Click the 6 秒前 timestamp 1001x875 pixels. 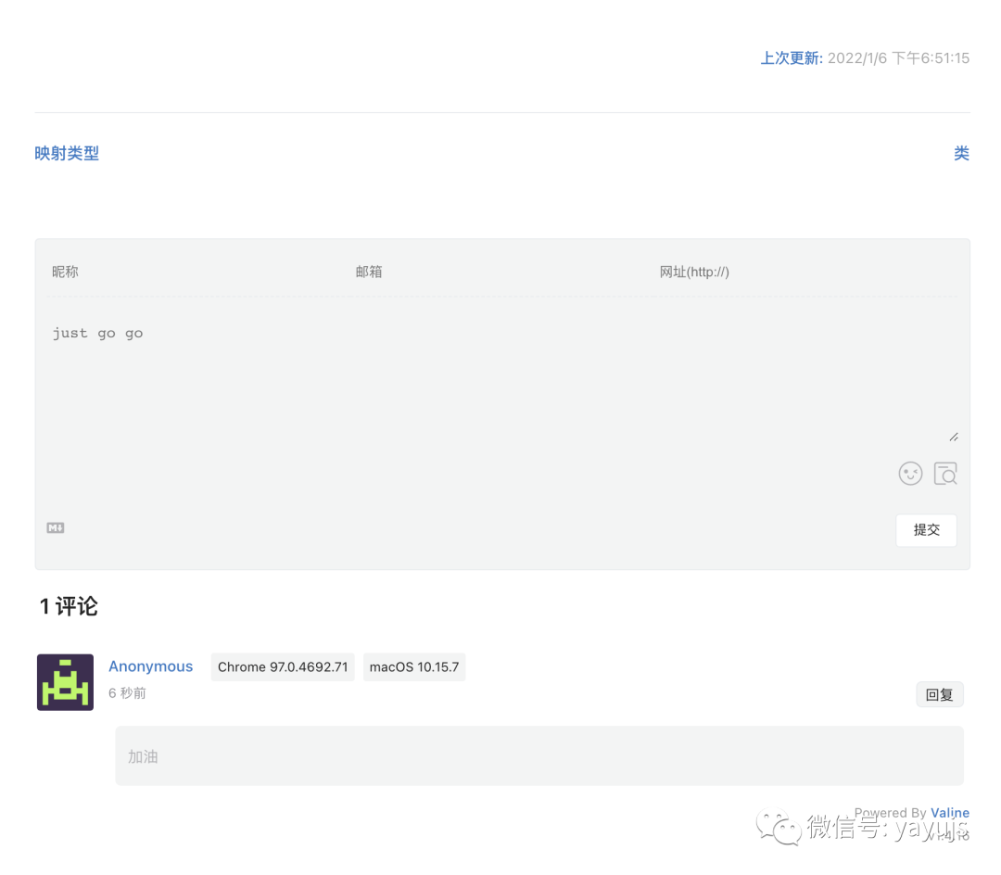pos(127,693)
